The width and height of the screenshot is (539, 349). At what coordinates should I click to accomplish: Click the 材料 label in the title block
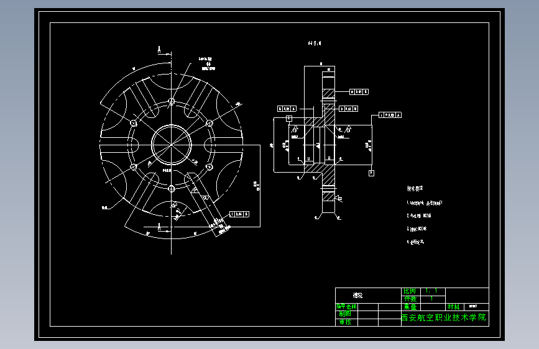(x=453, y=306)
